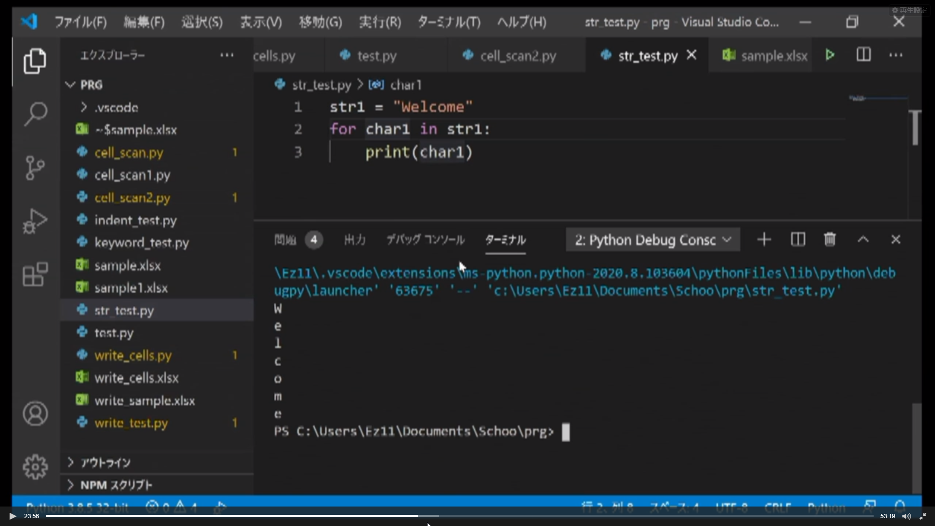Image resolution: width=935 pixels, height=526 pixels.
Task: Open cell_scan.py in explorer
Action: coord(157,152)
